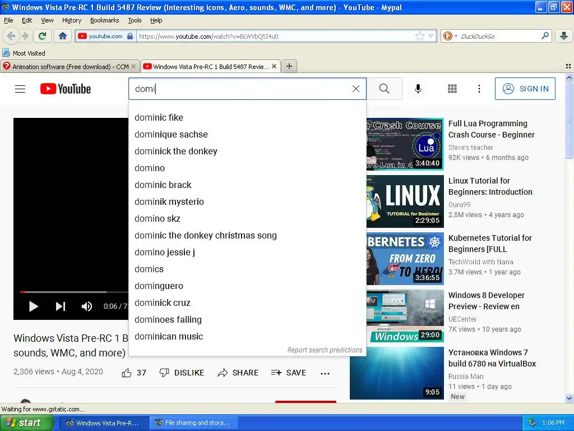
Task: Open Full Lua Programming Crash Course thumbnail
Action: point(405,144)
